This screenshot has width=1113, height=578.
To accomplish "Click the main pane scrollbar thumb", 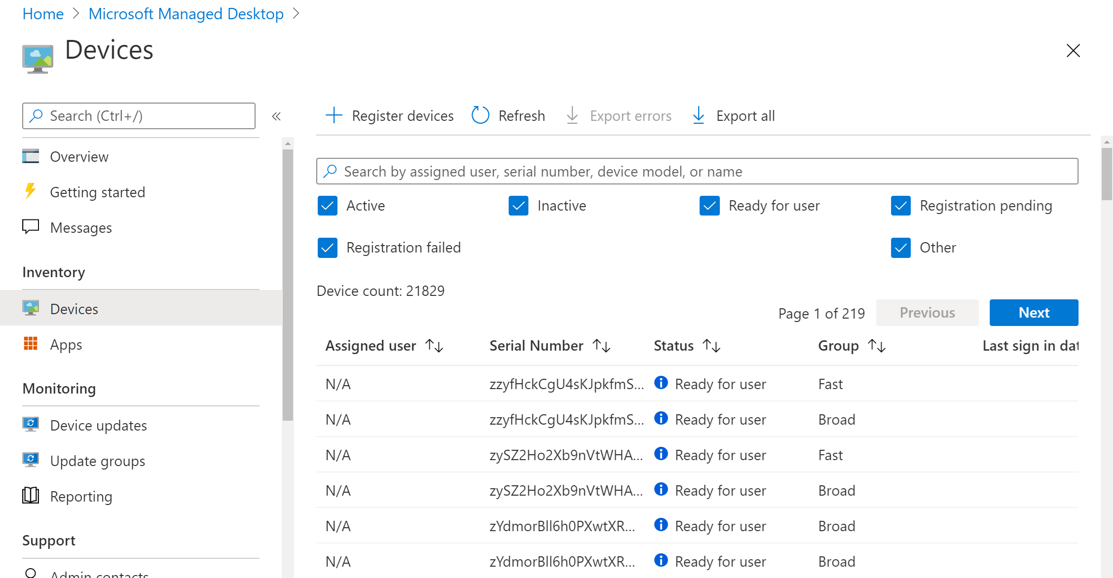I will [x=1107, y=174].
